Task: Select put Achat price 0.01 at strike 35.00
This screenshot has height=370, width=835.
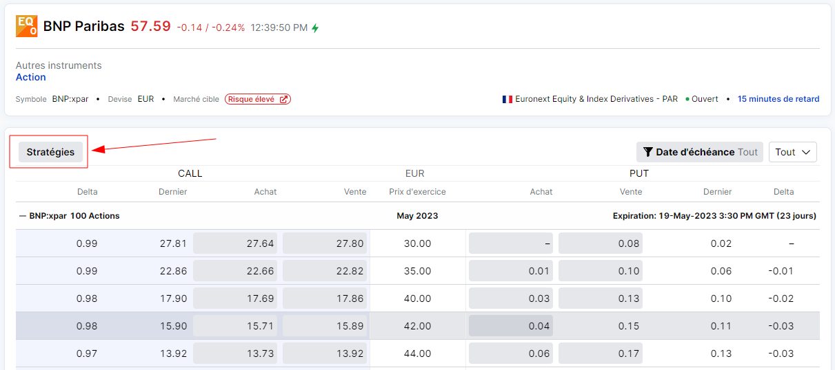Action: 511,271
